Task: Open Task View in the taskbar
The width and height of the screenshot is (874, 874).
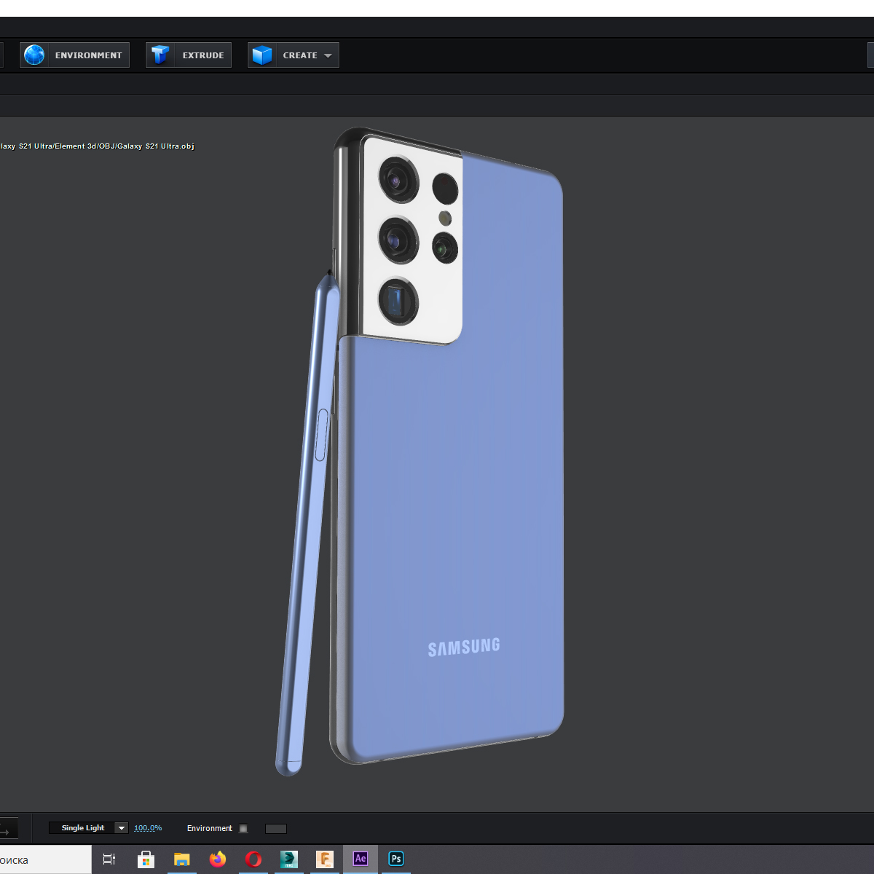Action: pos(109,859)
